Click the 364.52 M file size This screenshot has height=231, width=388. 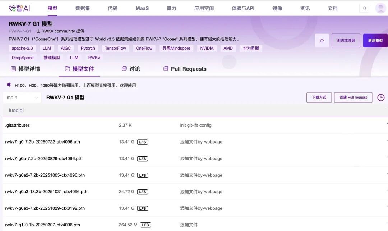coord(128,225)
